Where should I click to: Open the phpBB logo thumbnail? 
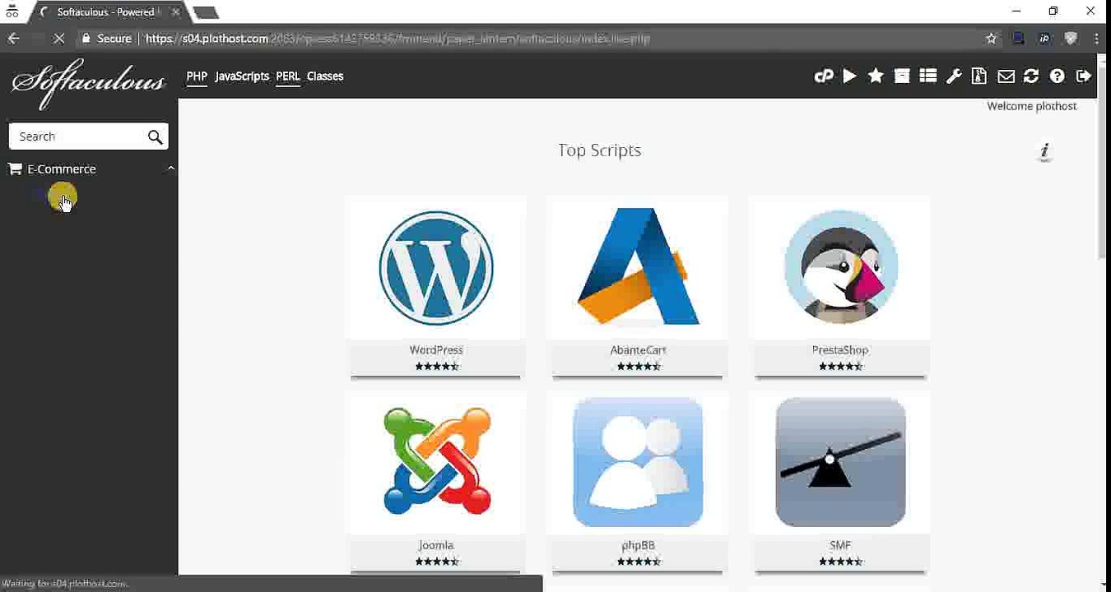[638, 463]
